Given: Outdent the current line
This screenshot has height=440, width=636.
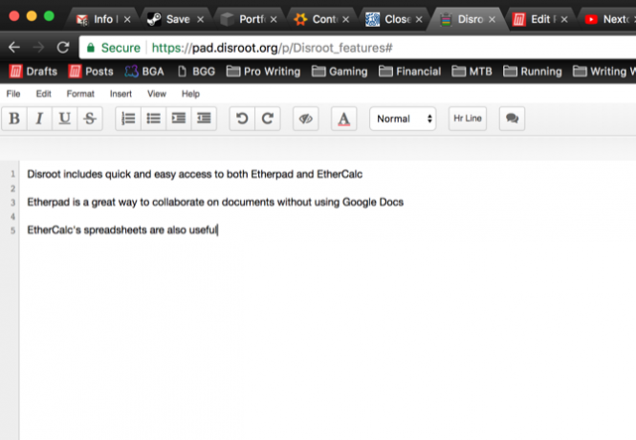Looking at the screenshot, I should point(204,119).
